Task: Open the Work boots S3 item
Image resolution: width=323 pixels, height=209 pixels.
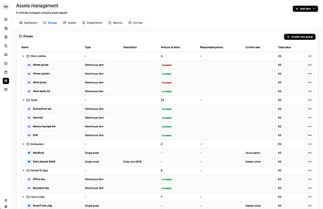Action: coord(42,91)
